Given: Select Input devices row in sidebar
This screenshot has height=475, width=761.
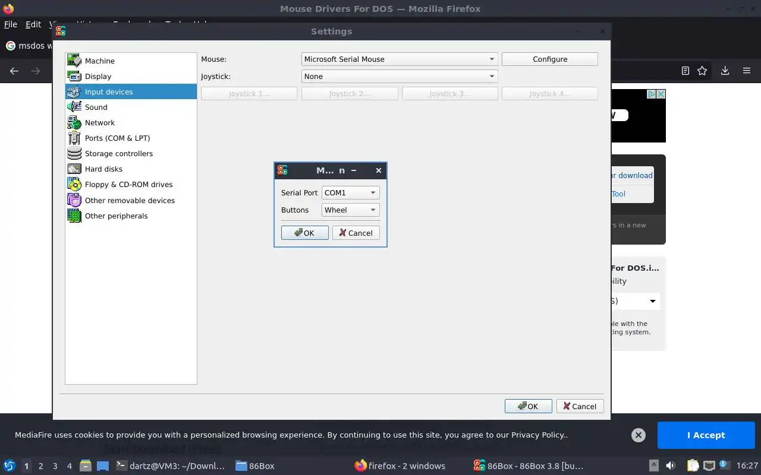Looking at the screenshot, I should click(131, 91).
